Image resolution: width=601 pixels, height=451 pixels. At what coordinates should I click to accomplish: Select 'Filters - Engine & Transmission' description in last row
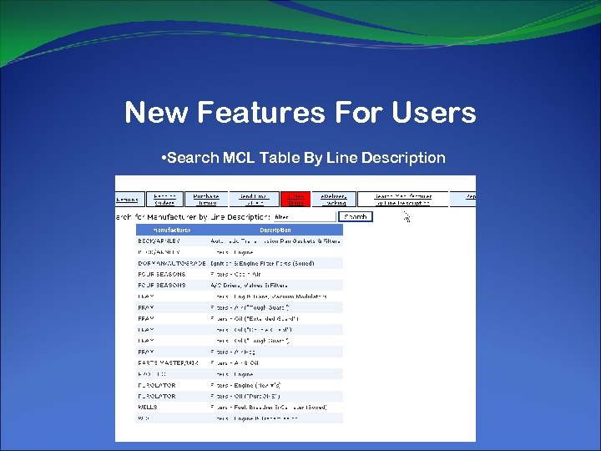tap(254, 418)
